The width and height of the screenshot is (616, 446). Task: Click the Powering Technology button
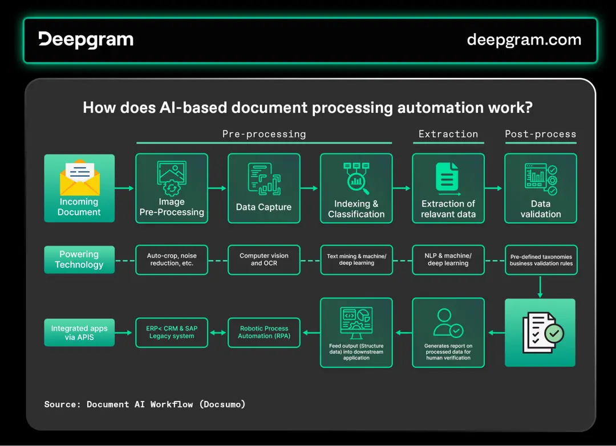coord(79,260)
